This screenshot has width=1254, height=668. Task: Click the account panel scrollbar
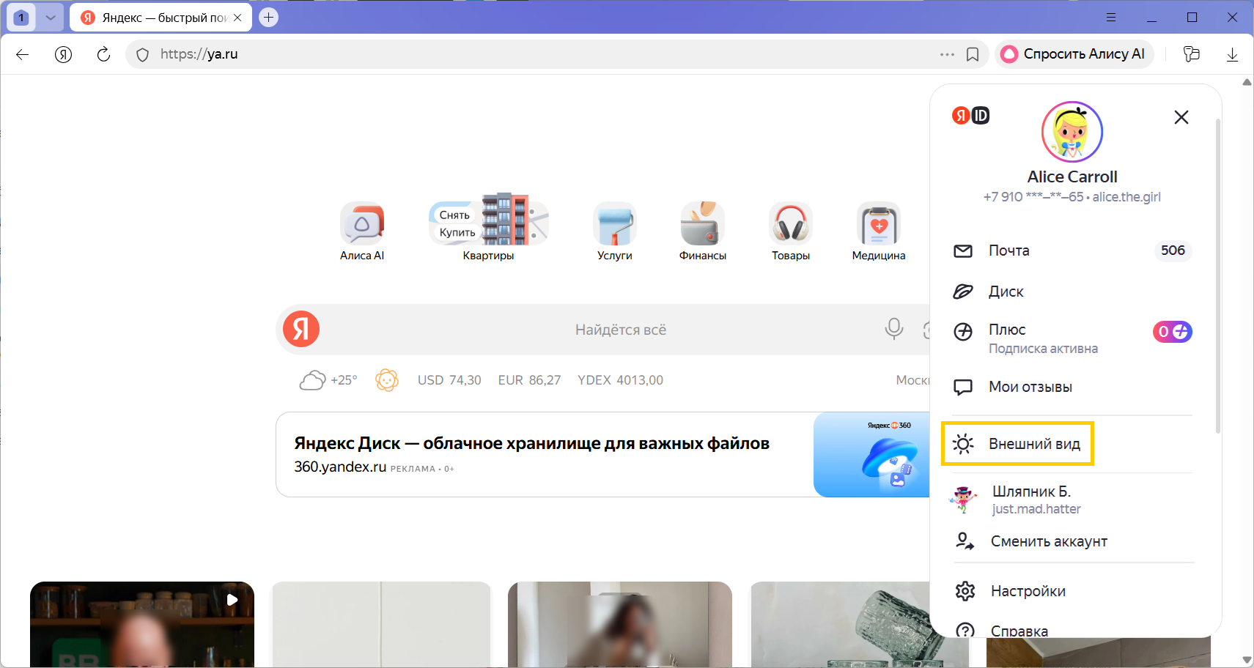[1217, 275]
